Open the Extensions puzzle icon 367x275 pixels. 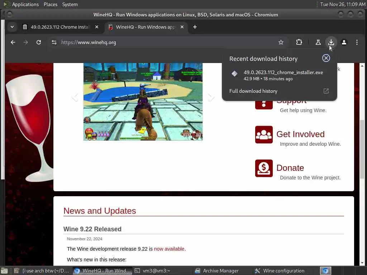pyautogui.click(x=299, y=42)
